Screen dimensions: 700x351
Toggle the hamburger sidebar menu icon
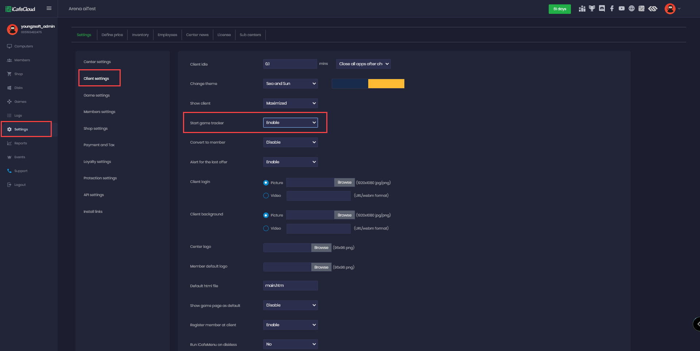pos(49,8)
